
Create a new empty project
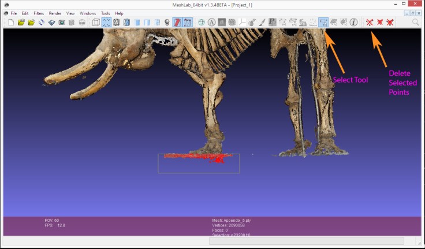click(x=10, y=23)
